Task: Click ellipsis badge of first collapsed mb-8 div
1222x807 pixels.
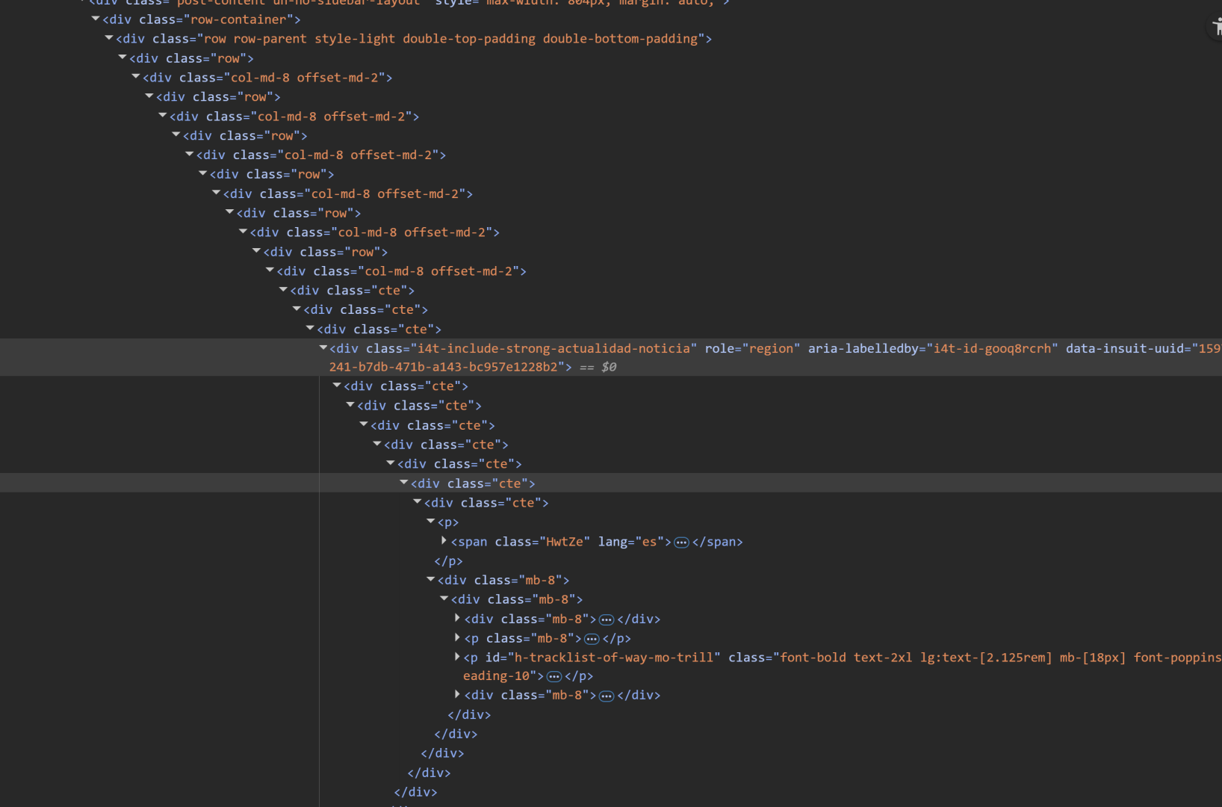Action: [x=607, y=619]
